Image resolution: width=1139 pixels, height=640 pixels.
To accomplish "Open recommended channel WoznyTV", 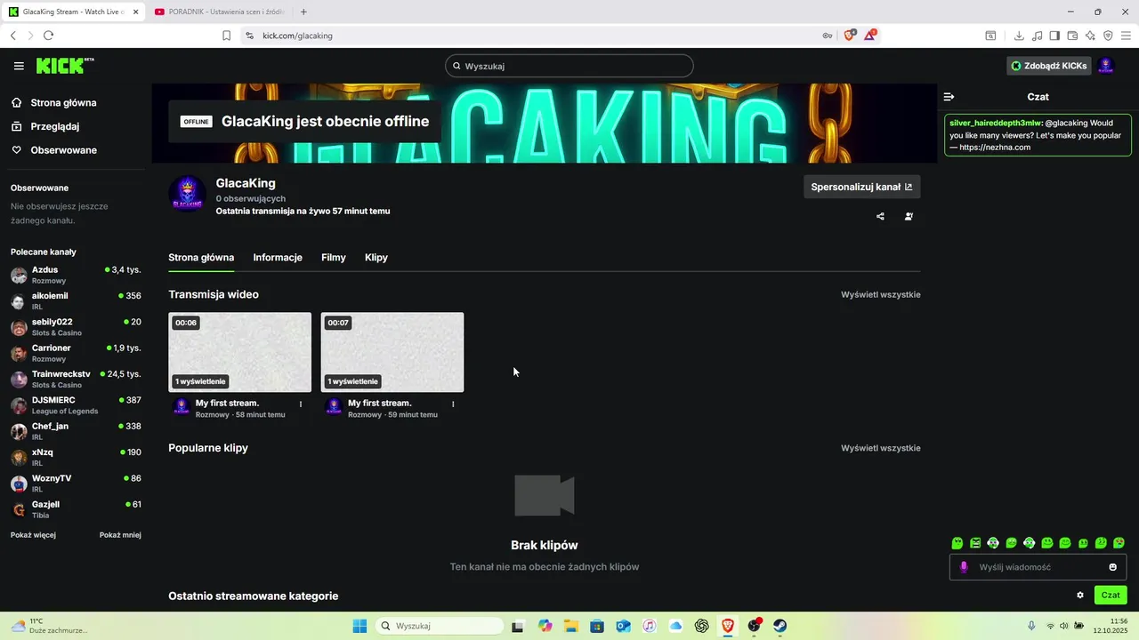I will [76, 484].
